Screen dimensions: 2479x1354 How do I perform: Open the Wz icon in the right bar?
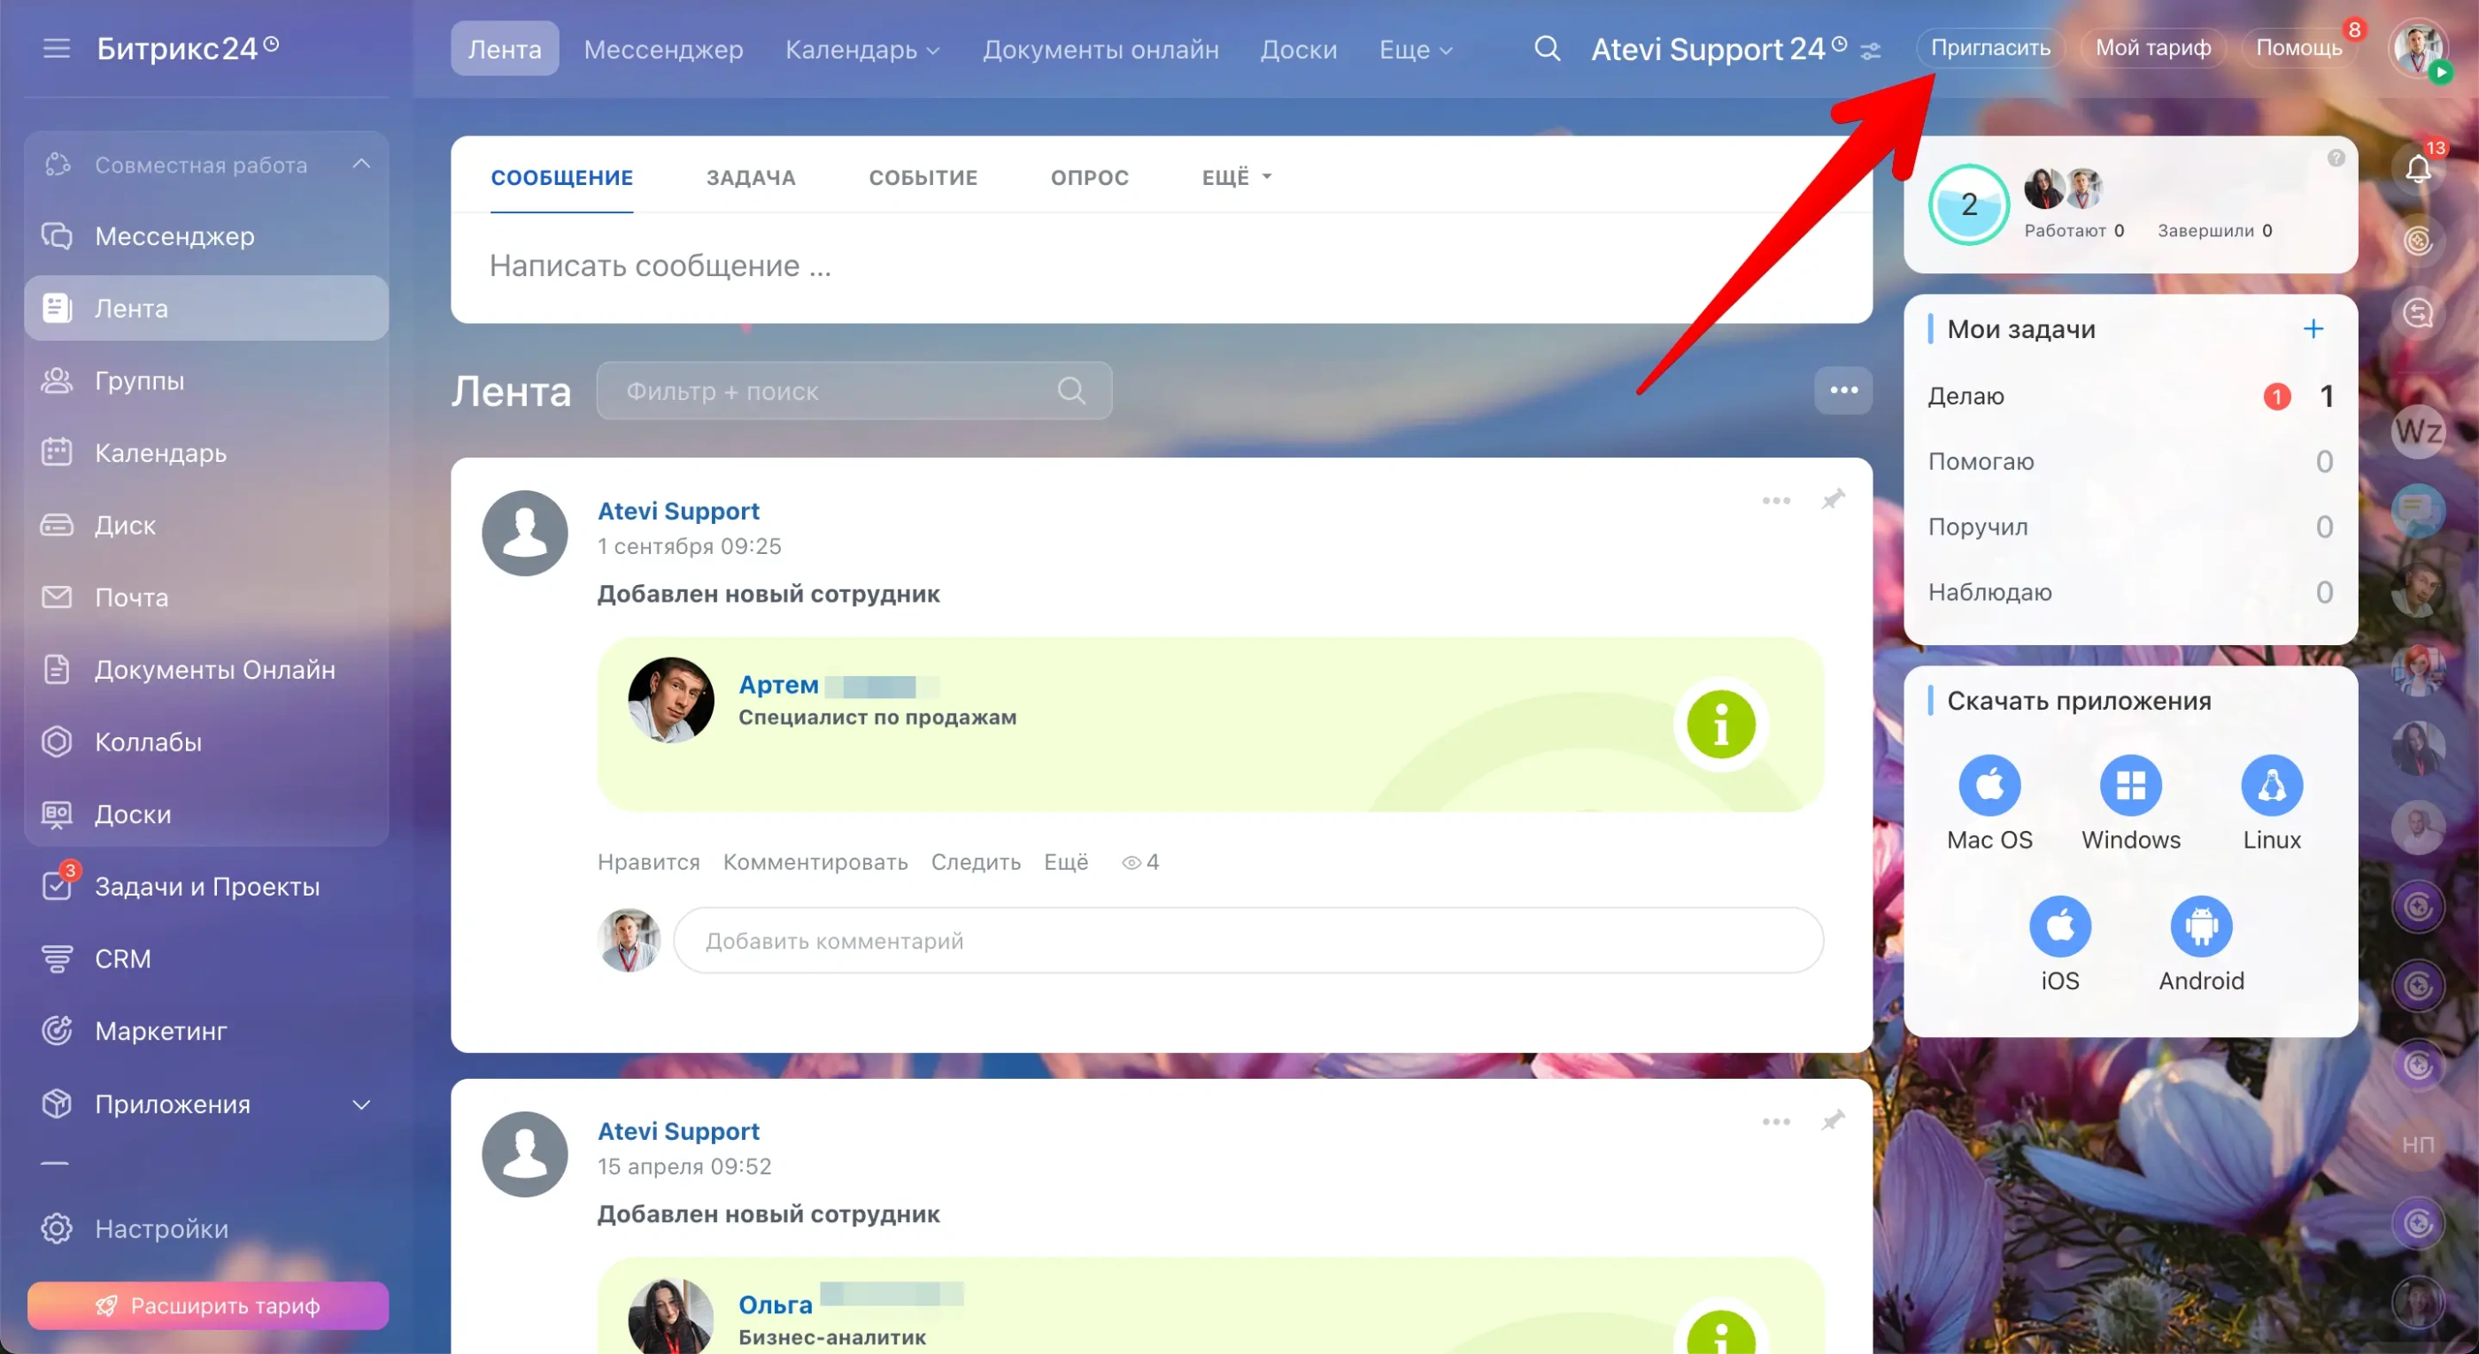point(2417,431)
